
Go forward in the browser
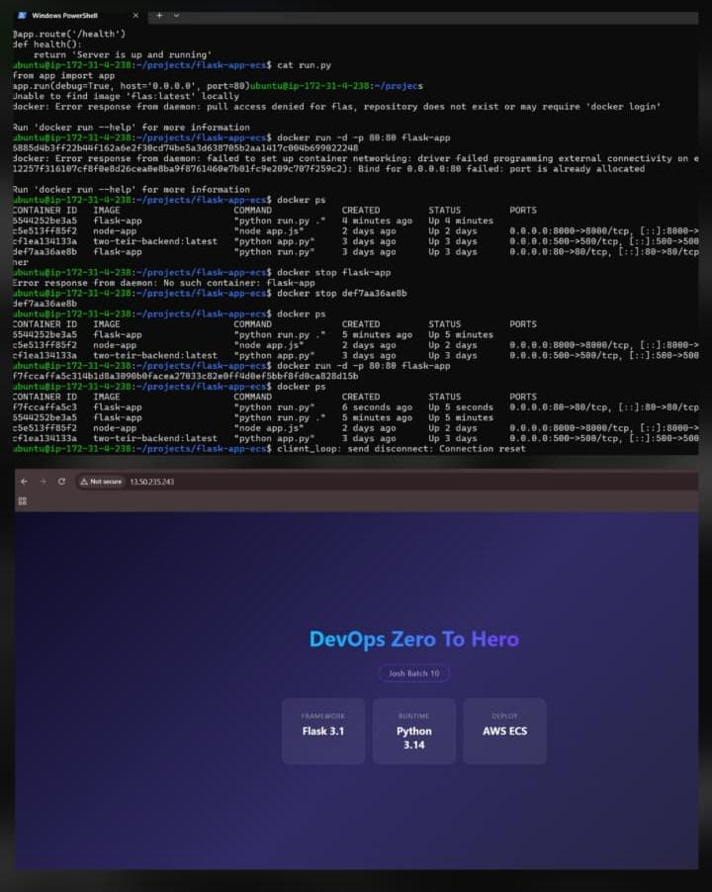[43, 482]
